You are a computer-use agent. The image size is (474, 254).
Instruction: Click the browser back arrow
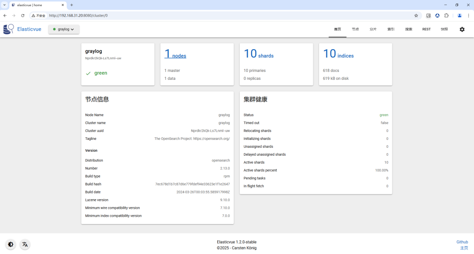tap(5, 15)
